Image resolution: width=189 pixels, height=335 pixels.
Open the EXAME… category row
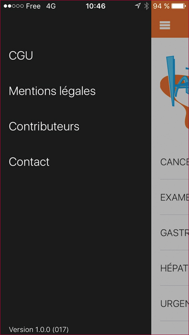pos(175,197)
